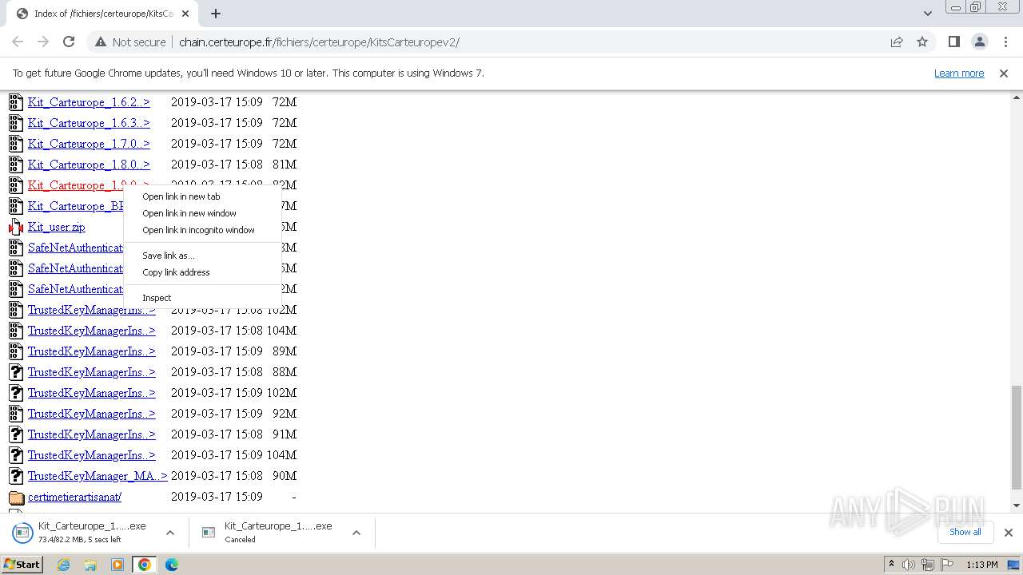Switch to Chrome in the taskbar
Viewport: 1023px width, 575px height.
coord(145,565)
